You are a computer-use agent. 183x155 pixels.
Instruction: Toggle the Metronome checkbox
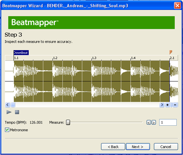[7, 130]
